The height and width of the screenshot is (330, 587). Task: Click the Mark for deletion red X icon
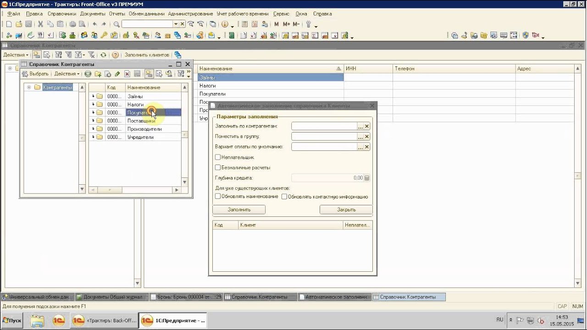[x=127, y=74]
